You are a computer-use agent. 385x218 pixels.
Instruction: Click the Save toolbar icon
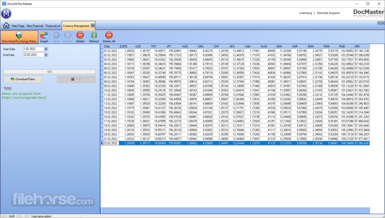(x=56, y=37)
